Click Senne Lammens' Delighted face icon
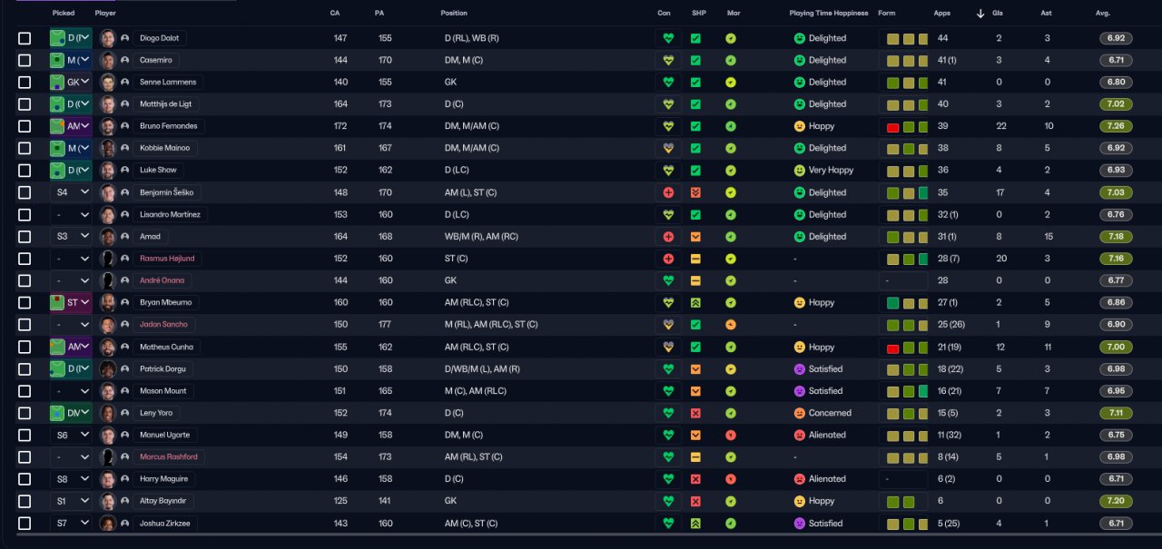The height and width of the screenshot is (549, 1162). [x=800, y=82]
